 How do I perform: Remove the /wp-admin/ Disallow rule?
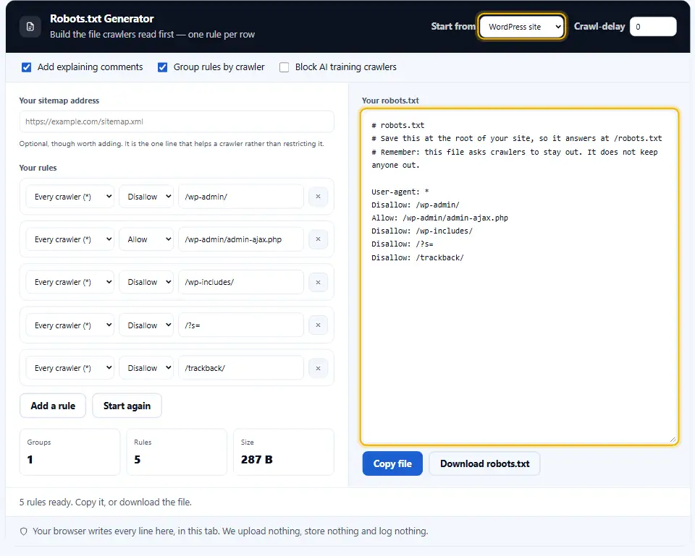click(x=318, y=197)
